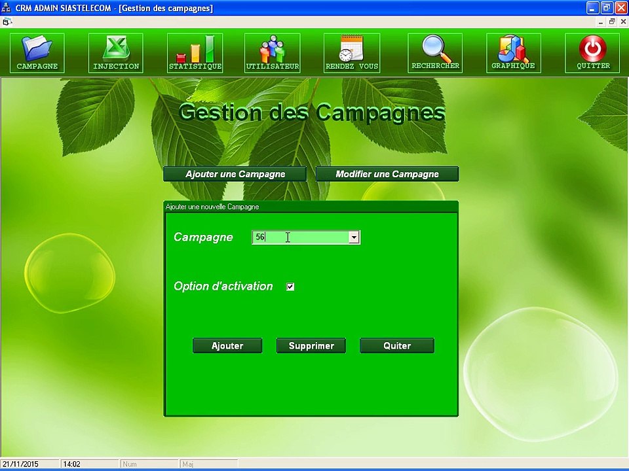Click the Num indicator in status bar
The height and width of the screenshot is (471, 629).
pos(130,464)
